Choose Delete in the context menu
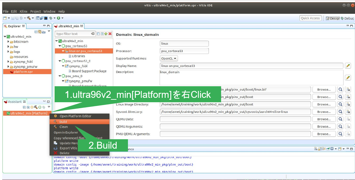Image resolution: width=355 pixels, height=180 pixels. [x=79, y=153]
